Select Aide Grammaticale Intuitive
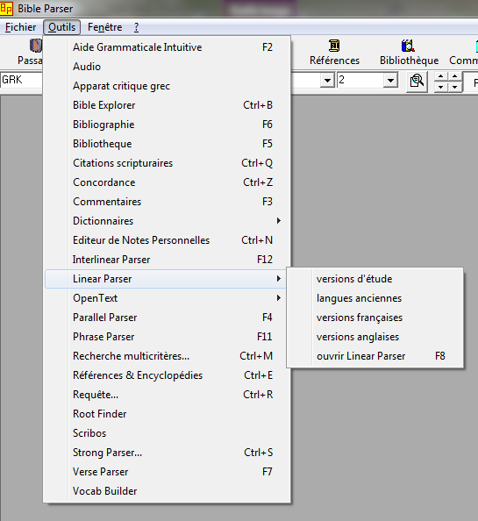The height and width of the screenshot is (521, 478). (168, 47)
